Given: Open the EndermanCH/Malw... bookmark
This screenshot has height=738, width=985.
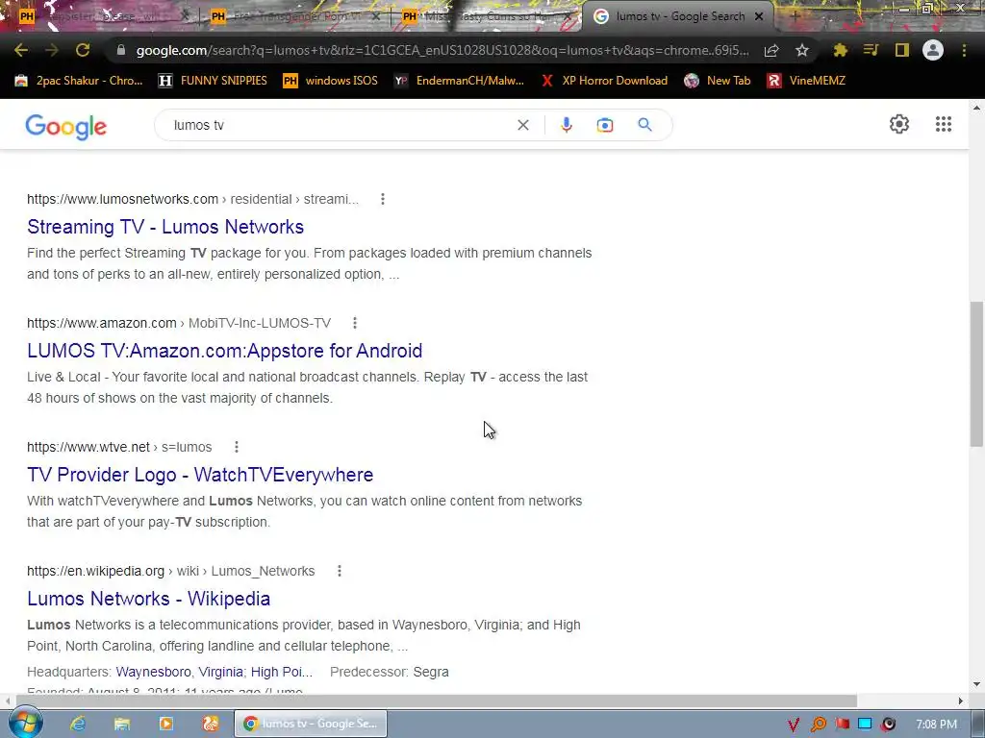Looking at the screenshot, I should [x=459, y=81].
